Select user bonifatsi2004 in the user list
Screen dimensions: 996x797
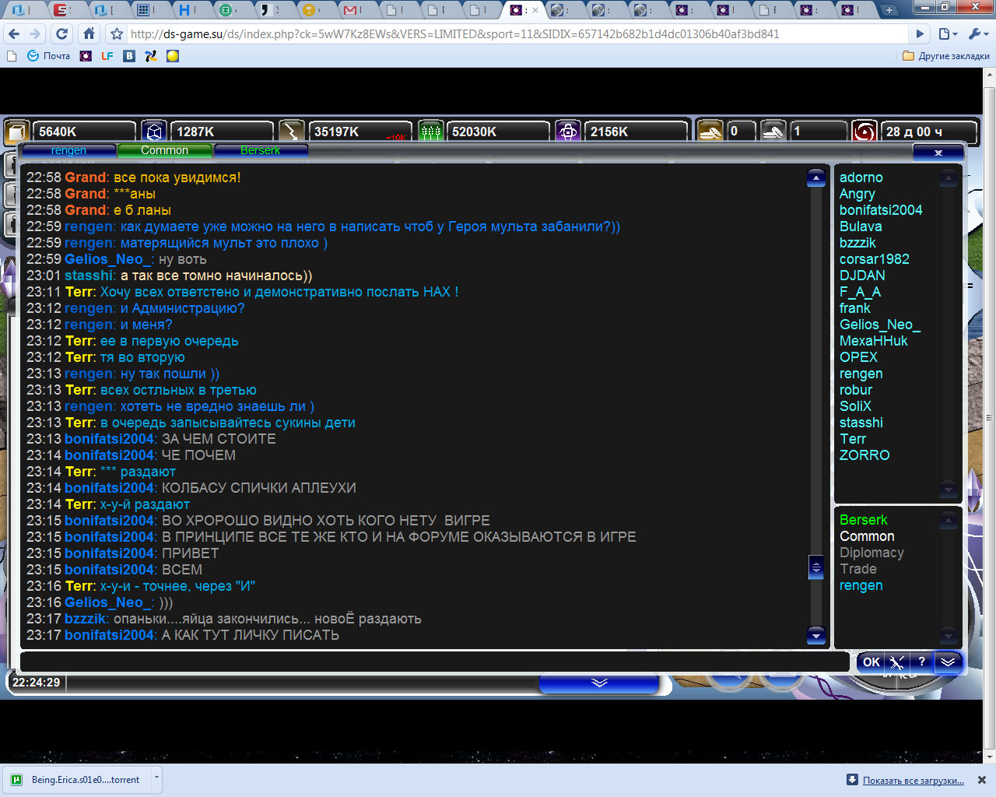pos(880,210)
